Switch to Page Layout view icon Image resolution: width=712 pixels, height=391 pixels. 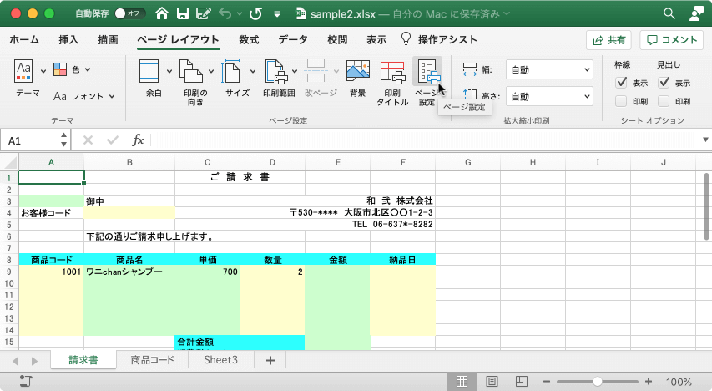click(492, 382)
